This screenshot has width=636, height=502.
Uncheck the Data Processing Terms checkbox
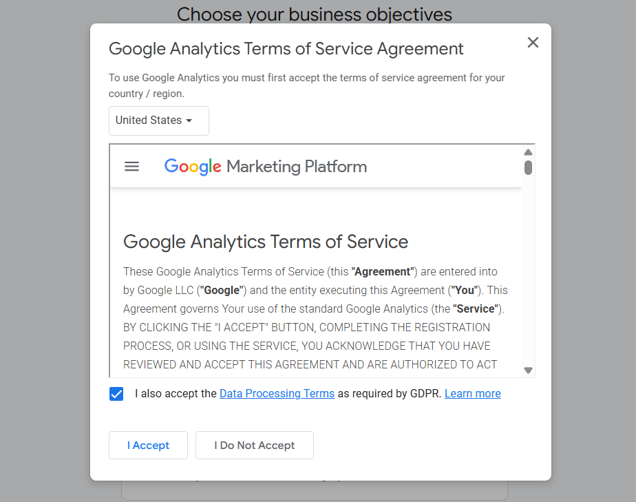coord(116,394)
